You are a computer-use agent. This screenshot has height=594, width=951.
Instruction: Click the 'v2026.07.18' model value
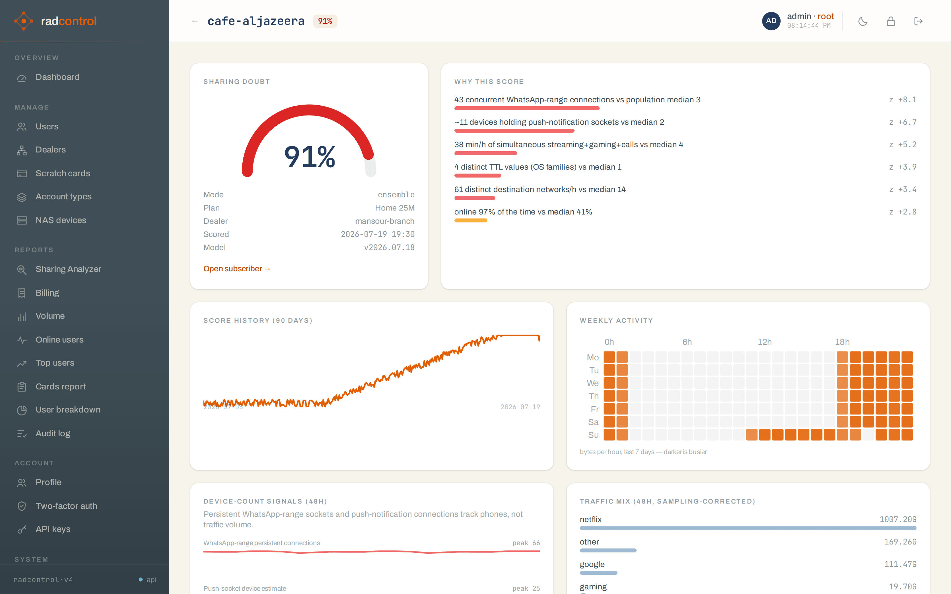point(389,247)
